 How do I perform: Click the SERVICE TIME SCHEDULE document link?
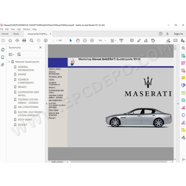pos(54,114)
